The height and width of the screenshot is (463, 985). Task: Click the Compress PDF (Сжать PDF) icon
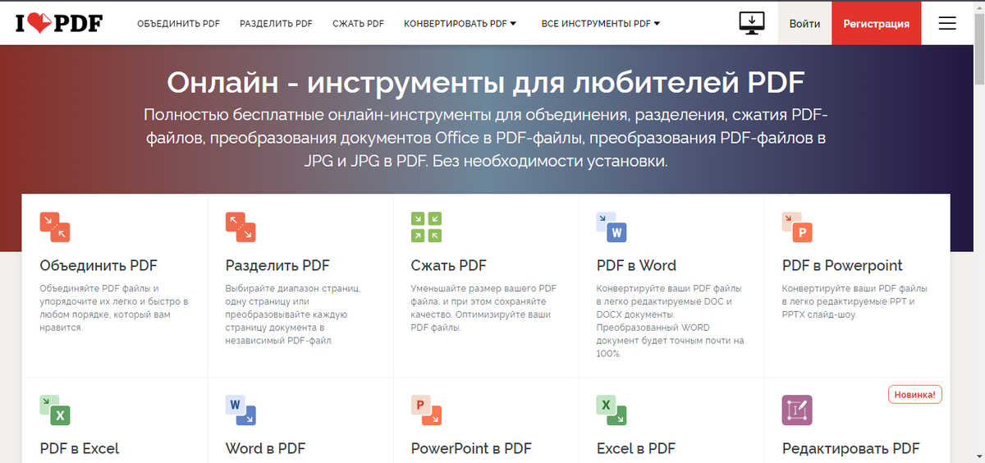[426, 227]
